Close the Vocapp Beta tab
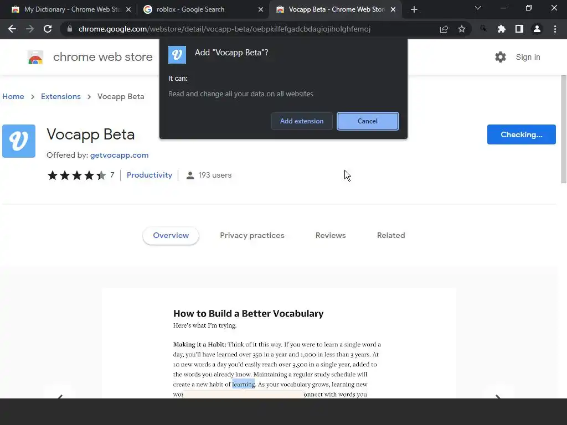The width and height of the screenshot is (567, 425). [x=393, y=9]
